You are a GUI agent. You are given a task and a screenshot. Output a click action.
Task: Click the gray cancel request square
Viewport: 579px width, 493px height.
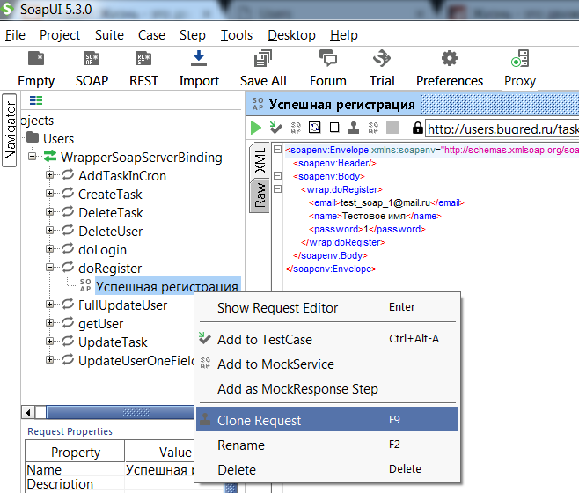coord(392,128)
